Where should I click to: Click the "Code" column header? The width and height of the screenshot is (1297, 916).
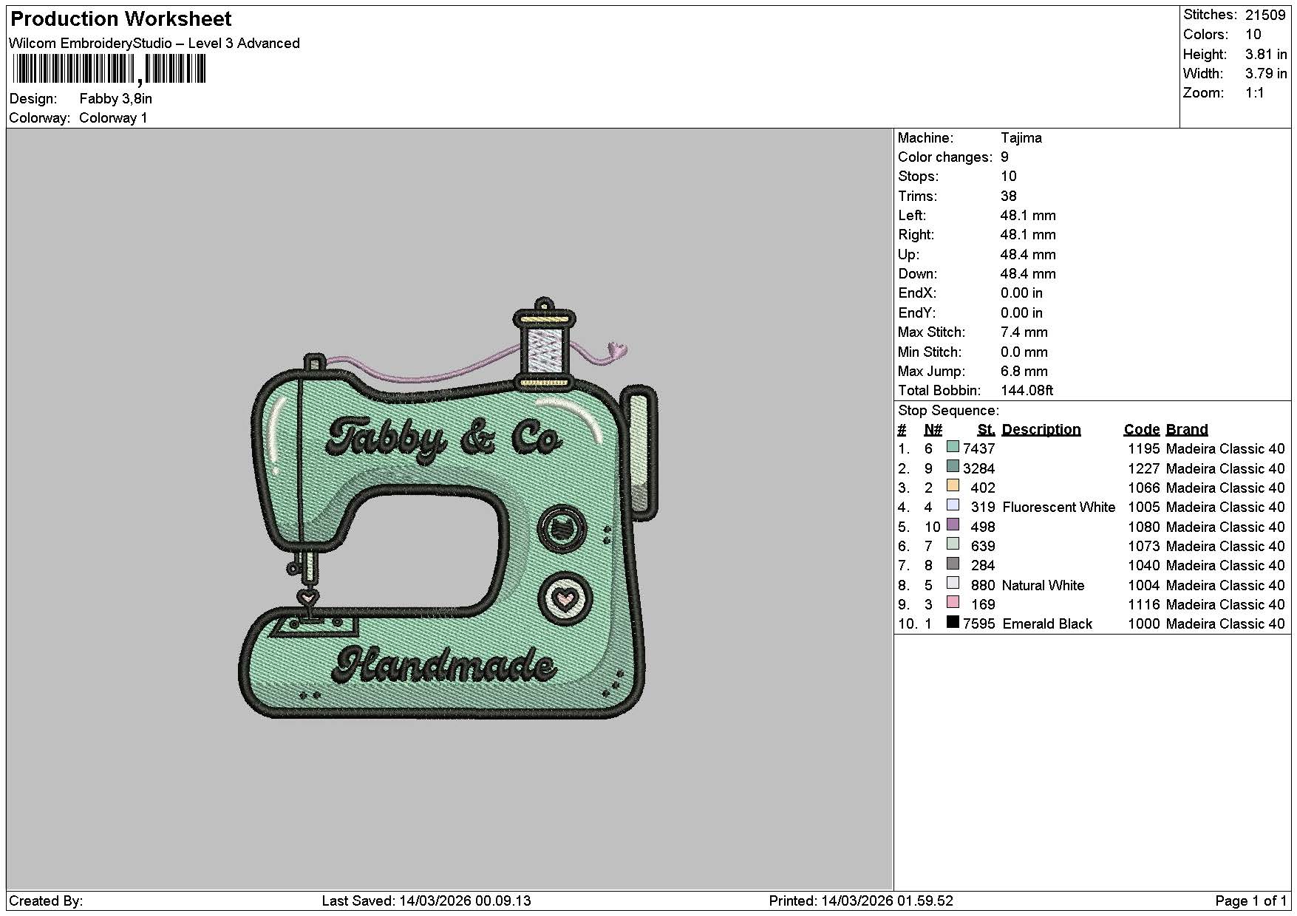coord(1142,429)
